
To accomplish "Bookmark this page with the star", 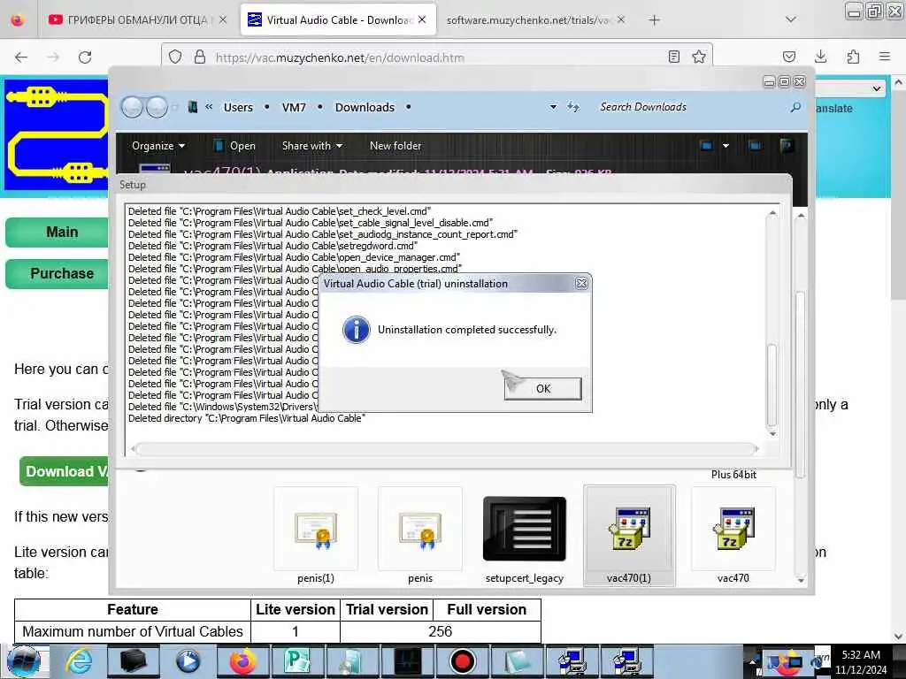I will click(x=699, y=57).
